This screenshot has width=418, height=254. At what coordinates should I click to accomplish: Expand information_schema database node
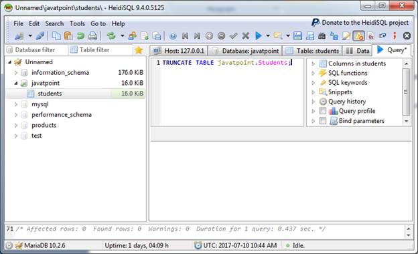[15, 73]
